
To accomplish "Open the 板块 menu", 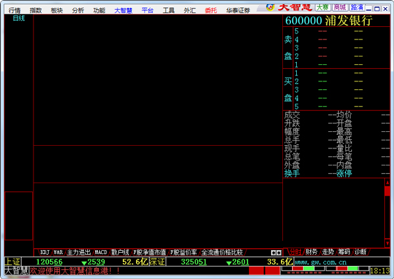I will click(56, 11).
